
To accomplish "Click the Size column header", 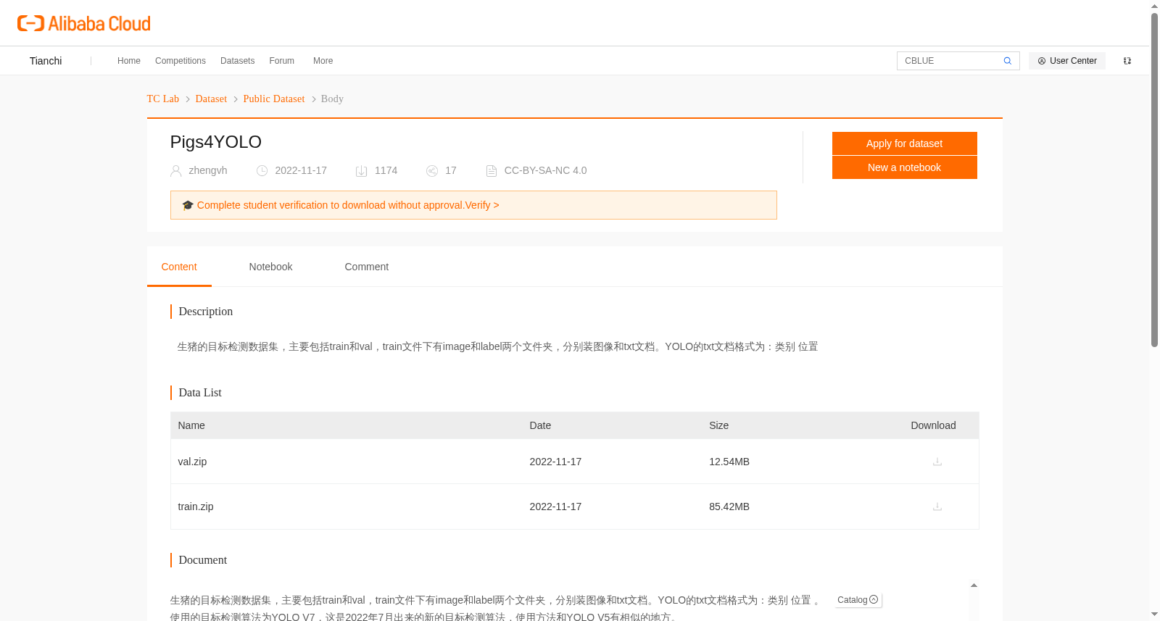I will point(718,425).
